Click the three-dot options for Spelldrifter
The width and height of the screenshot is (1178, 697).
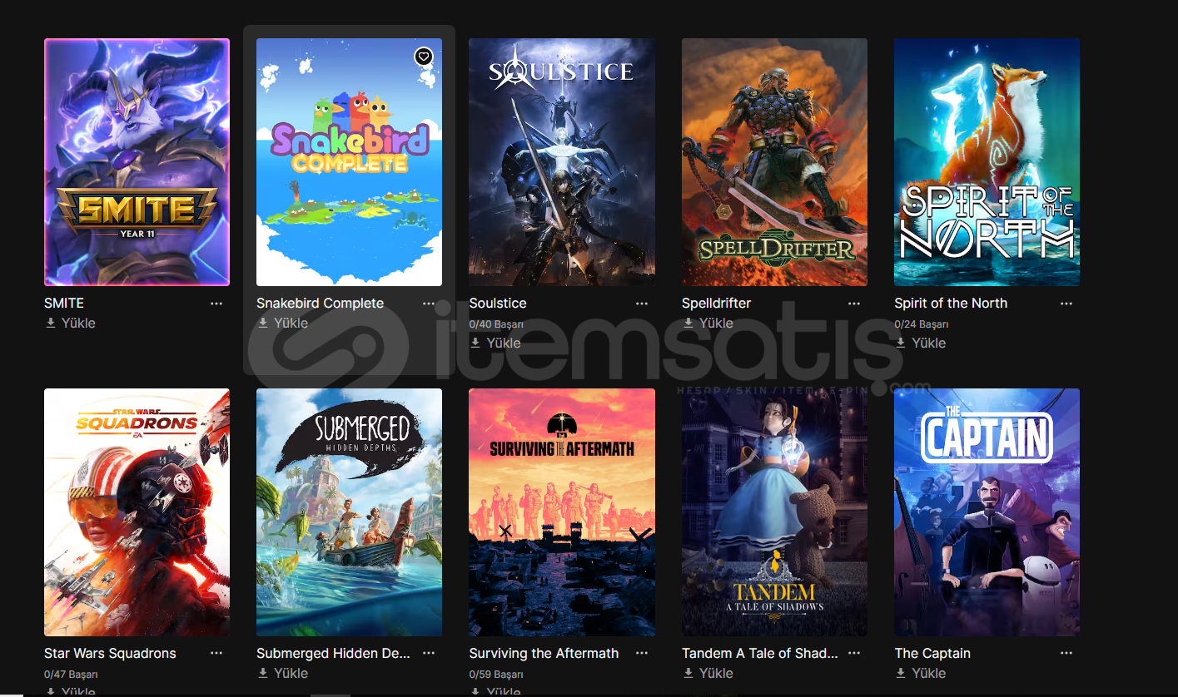point(854,304)
